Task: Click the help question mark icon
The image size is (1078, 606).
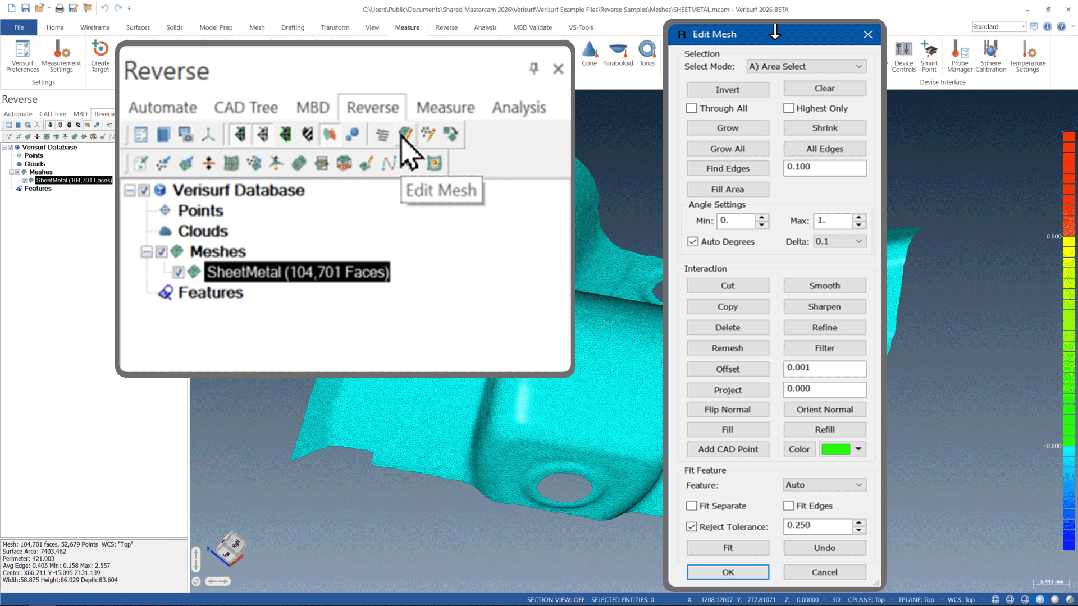Action: pos(1061,27)
